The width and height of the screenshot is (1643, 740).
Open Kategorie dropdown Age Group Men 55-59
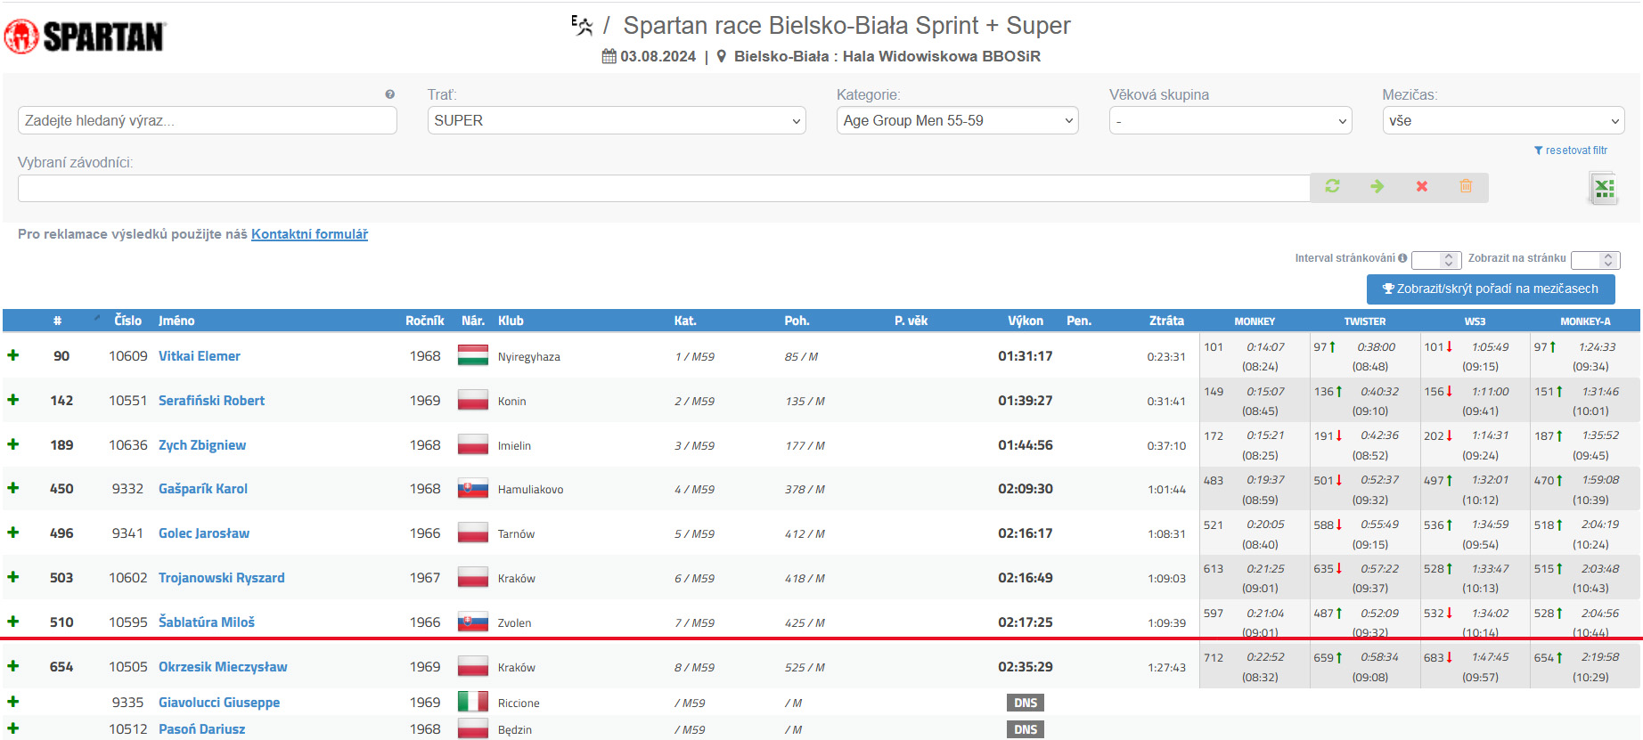point(958,120)
